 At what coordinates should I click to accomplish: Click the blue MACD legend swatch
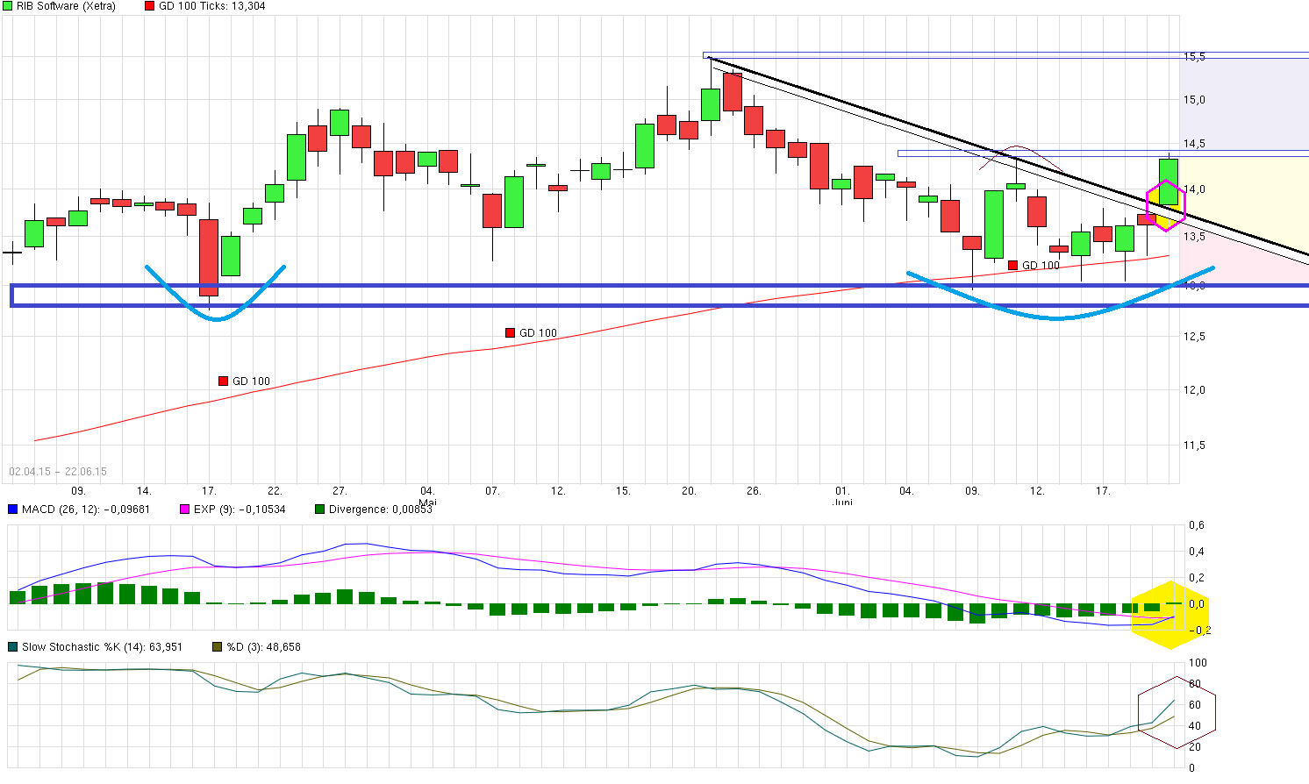click(12, 509)
